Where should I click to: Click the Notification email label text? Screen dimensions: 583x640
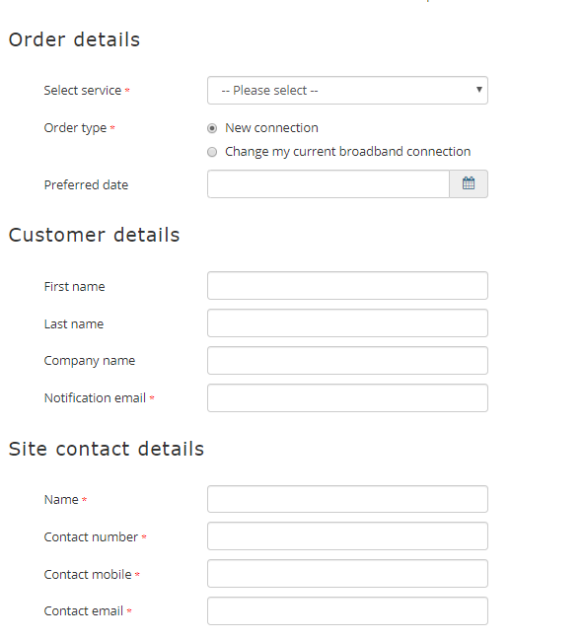pos(95,398)
